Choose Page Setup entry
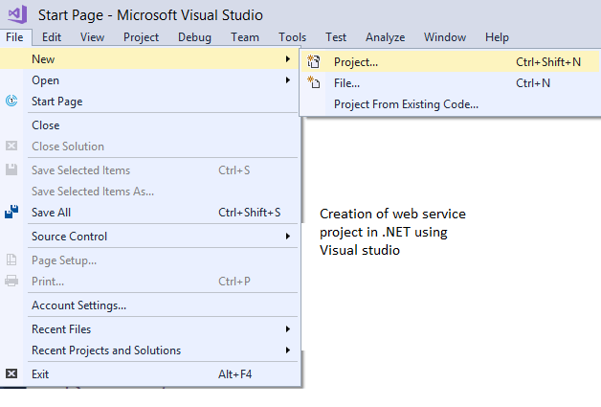Viewport: 601px width, 407px height. pos(149,260)
